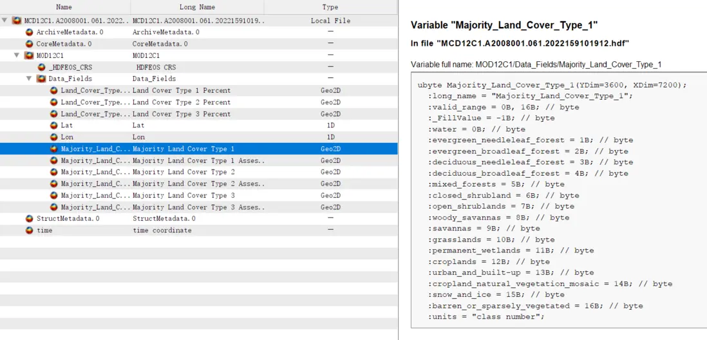Click the time variable globe icon
The image size is (707, 340).
[29, 230]
